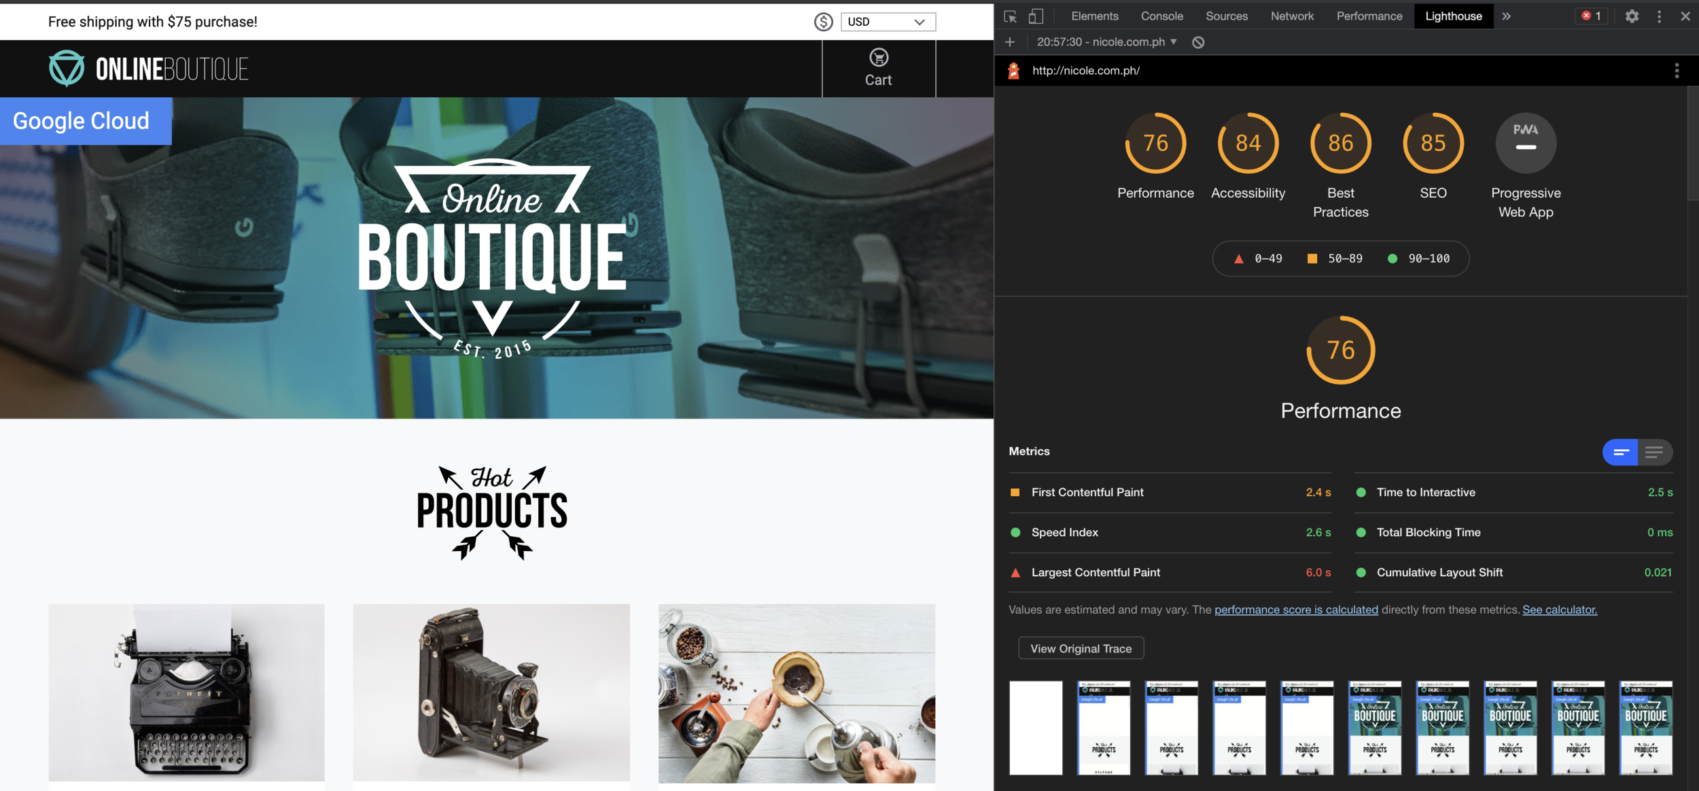Click the clear all reports icon

(1198, 42)
